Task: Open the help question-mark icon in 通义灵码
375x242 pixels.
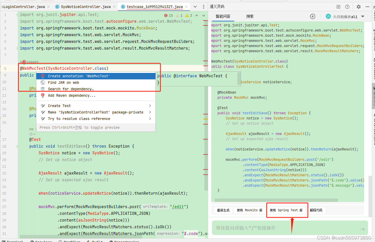Action: tap(347, 7)
